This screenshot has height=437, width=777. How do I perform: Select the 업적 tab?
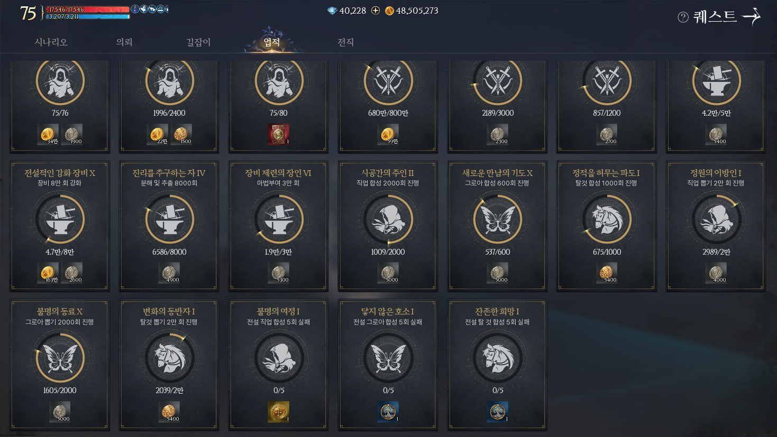pyautogui.click(x=272, y=42)
